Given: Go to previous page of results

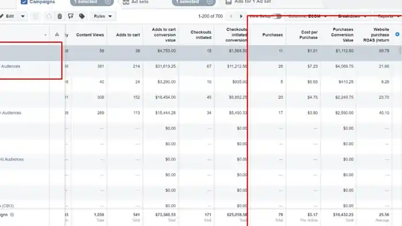Looking at the screenshot, I should (x=231, y=16).
